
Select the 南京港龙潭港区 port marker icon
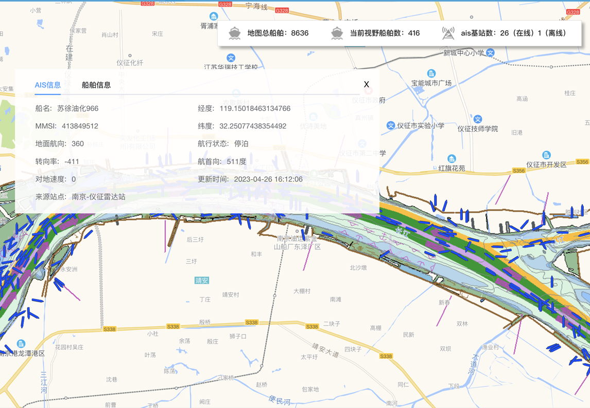(x=21, y=343)
